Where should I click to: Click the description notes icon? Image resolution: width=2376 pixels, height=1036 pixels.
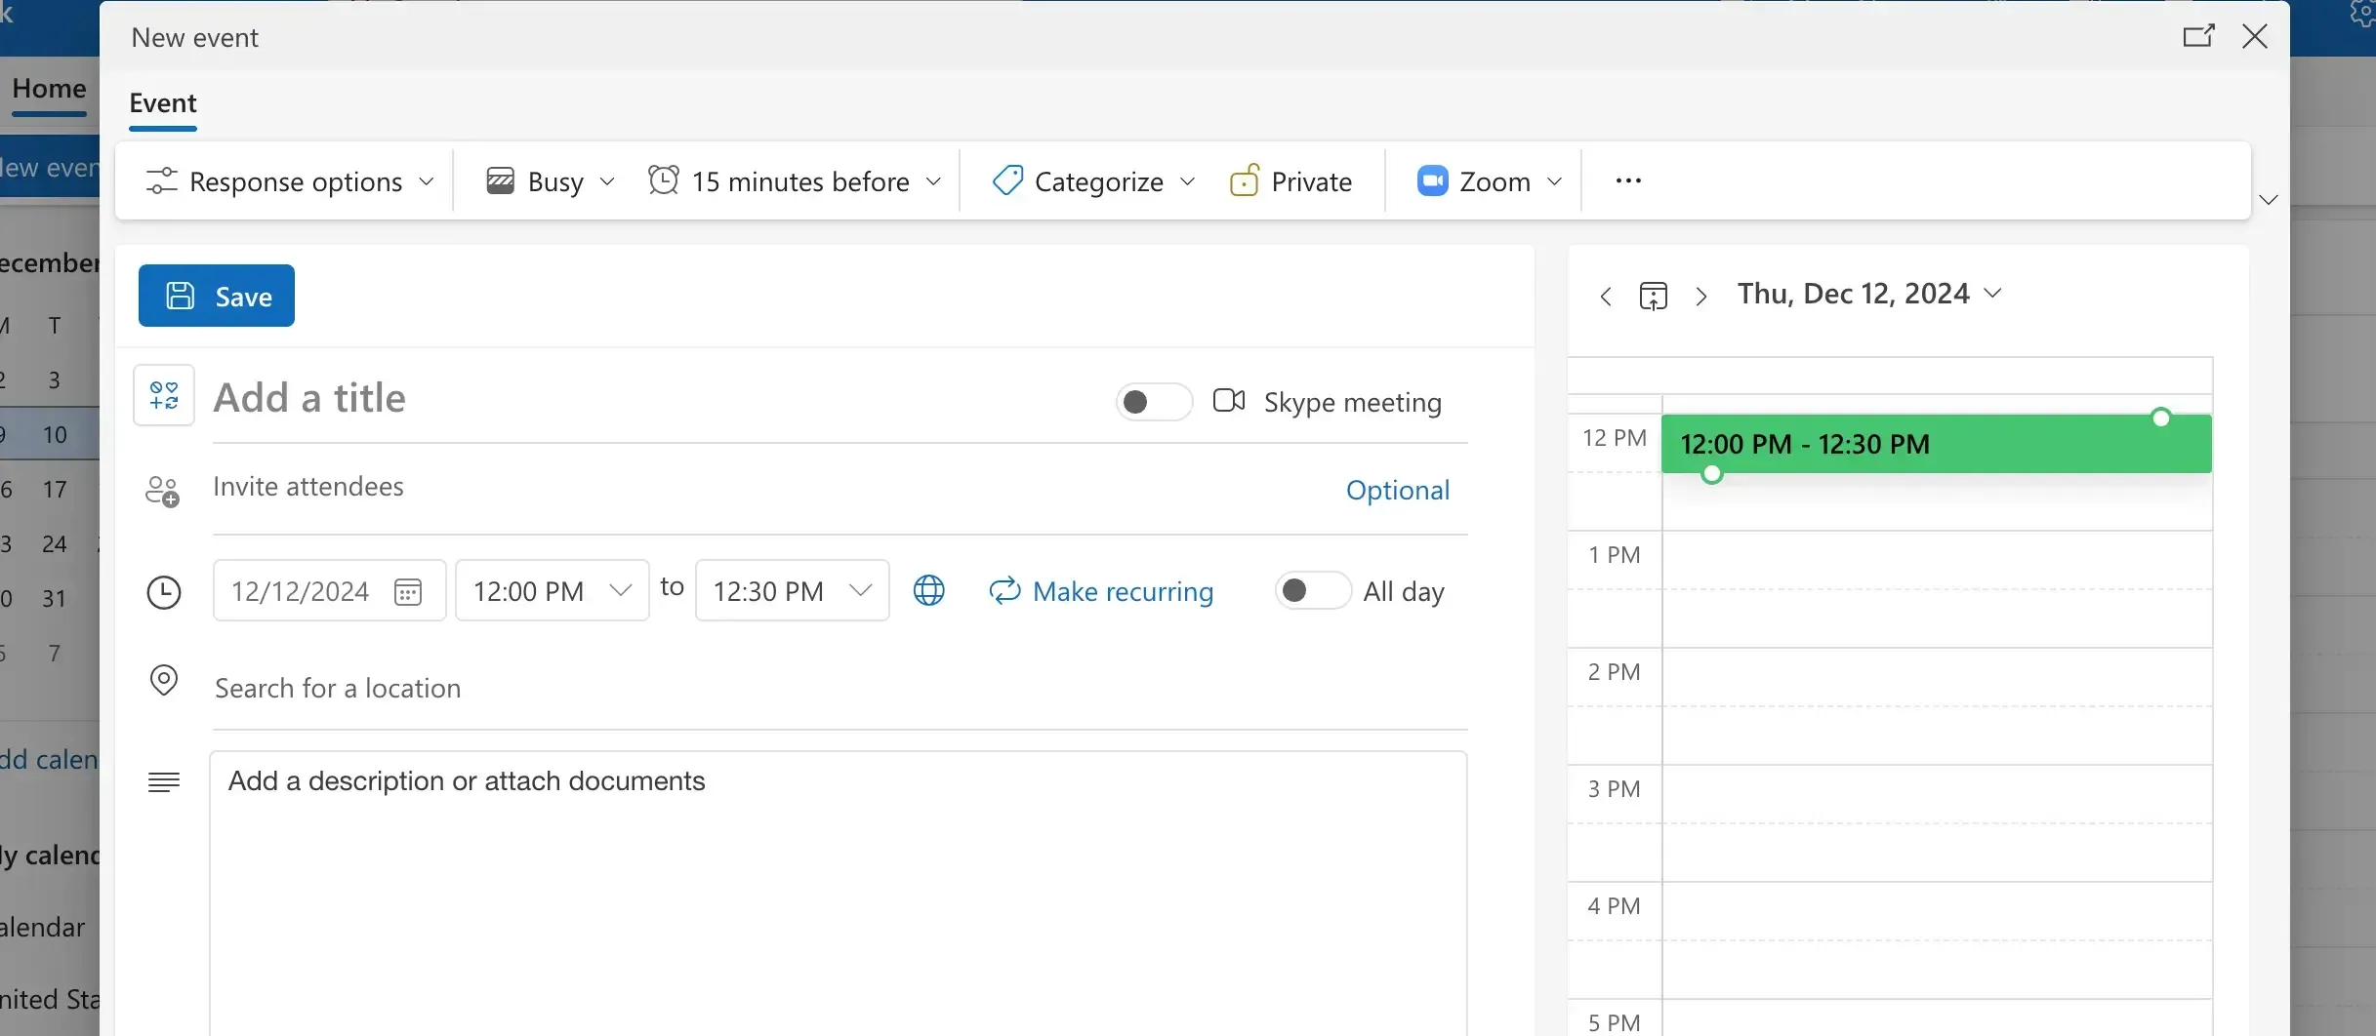[x=163, y=781]
